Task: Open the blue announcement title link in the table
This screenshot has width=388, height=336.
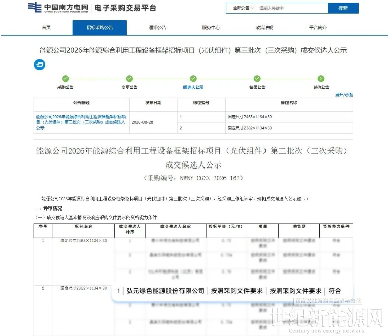Action: [81, 122]
